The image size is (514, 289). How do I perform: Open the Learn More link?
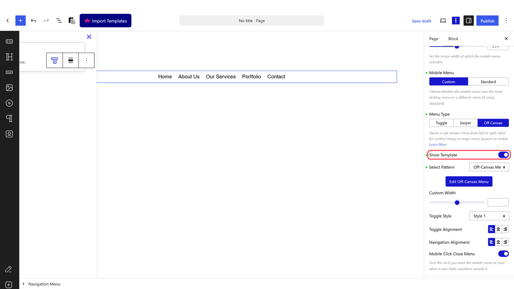pyautogui.click(x=438, y=145)
